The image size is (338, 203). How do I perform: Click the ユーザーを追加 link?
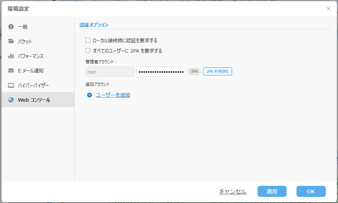coord(113,95)
